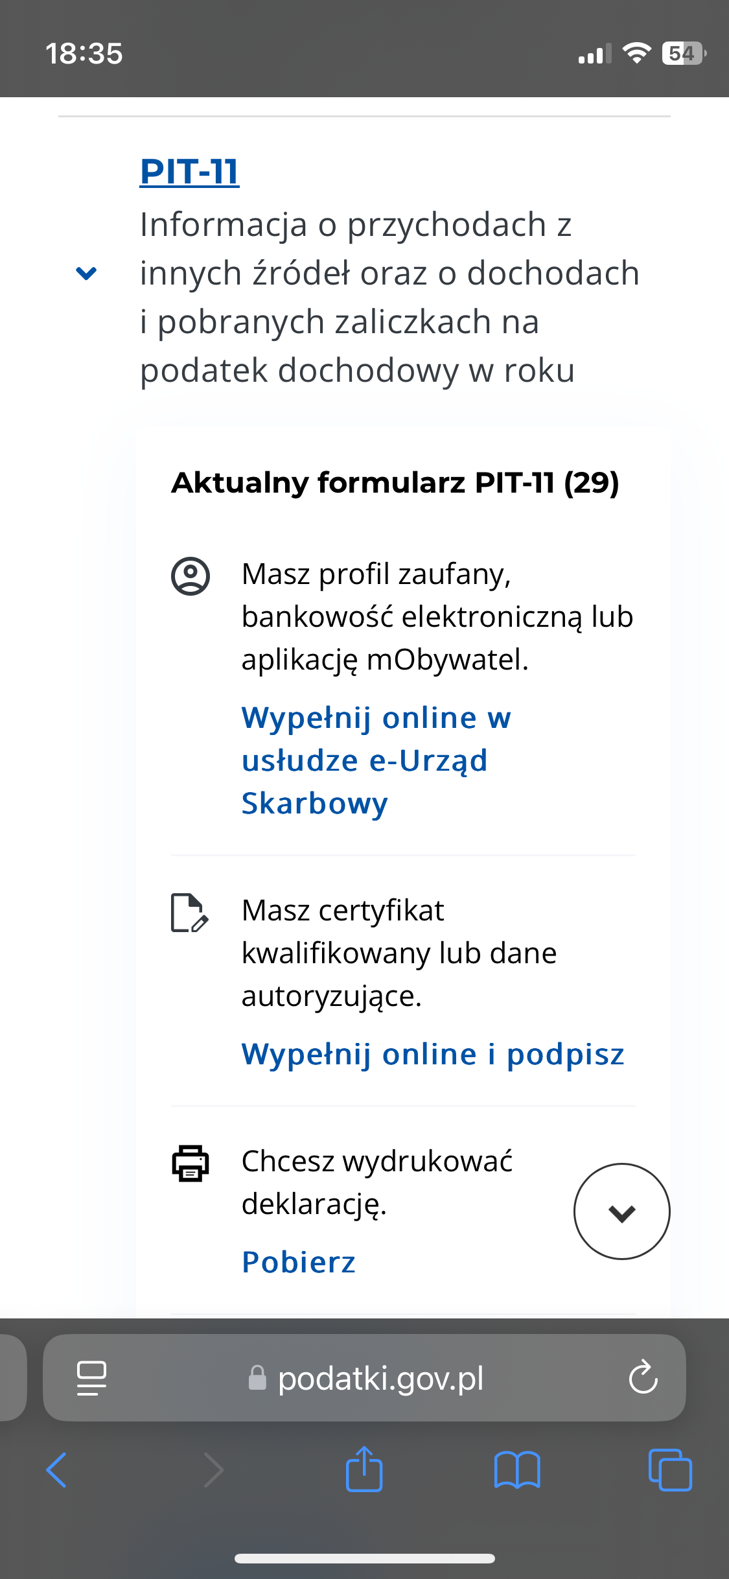This screenshot has width=729, height=1579.
Task: Tap the home indicator bar
Action: 364,1558
